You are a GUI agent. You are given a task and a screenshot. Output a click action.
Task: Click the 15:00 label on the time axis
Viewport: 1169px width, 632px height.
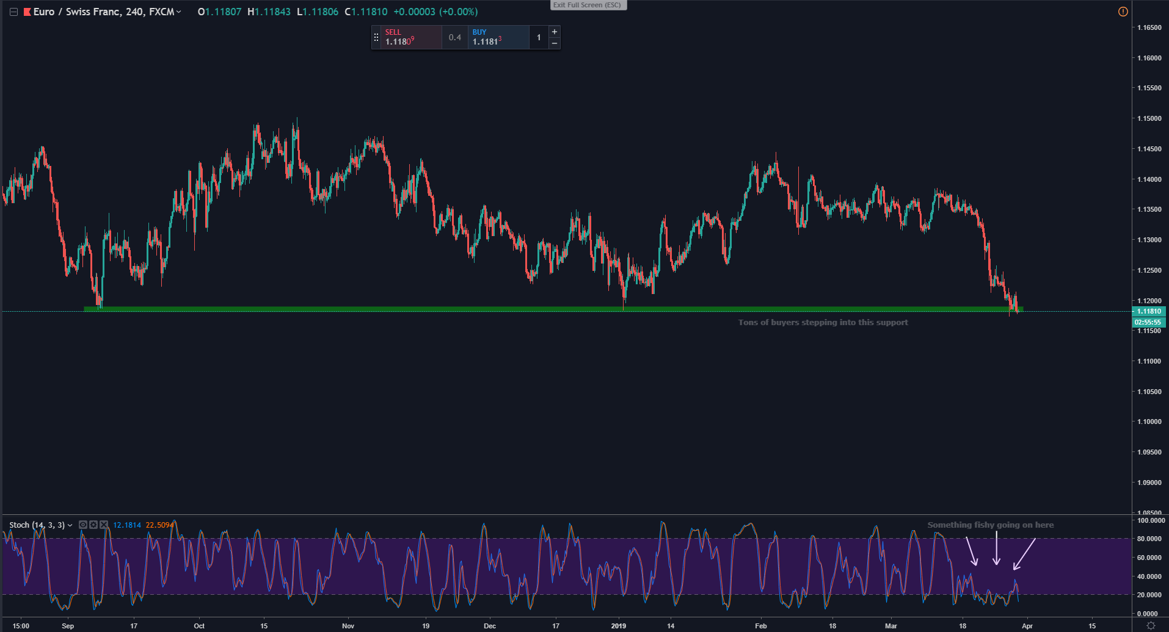click(21, 626)
